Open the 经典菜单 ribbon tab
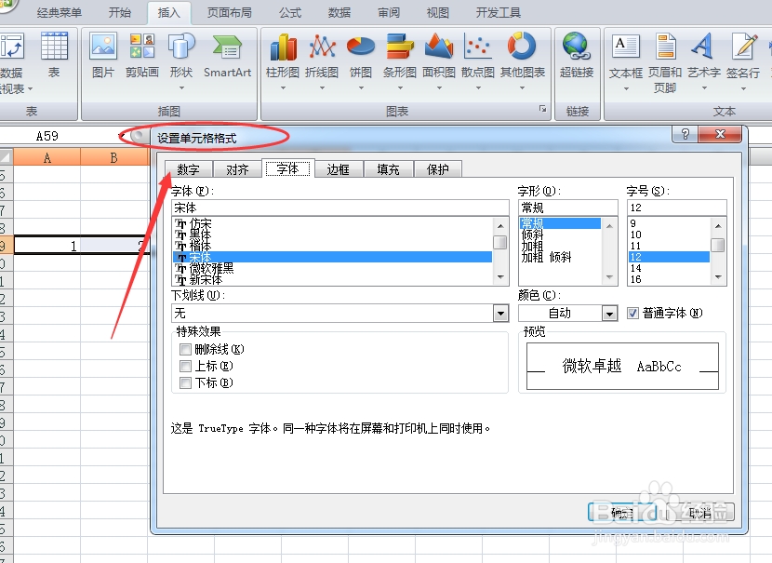This screenshot has height=563, width=772. point(60,12)
